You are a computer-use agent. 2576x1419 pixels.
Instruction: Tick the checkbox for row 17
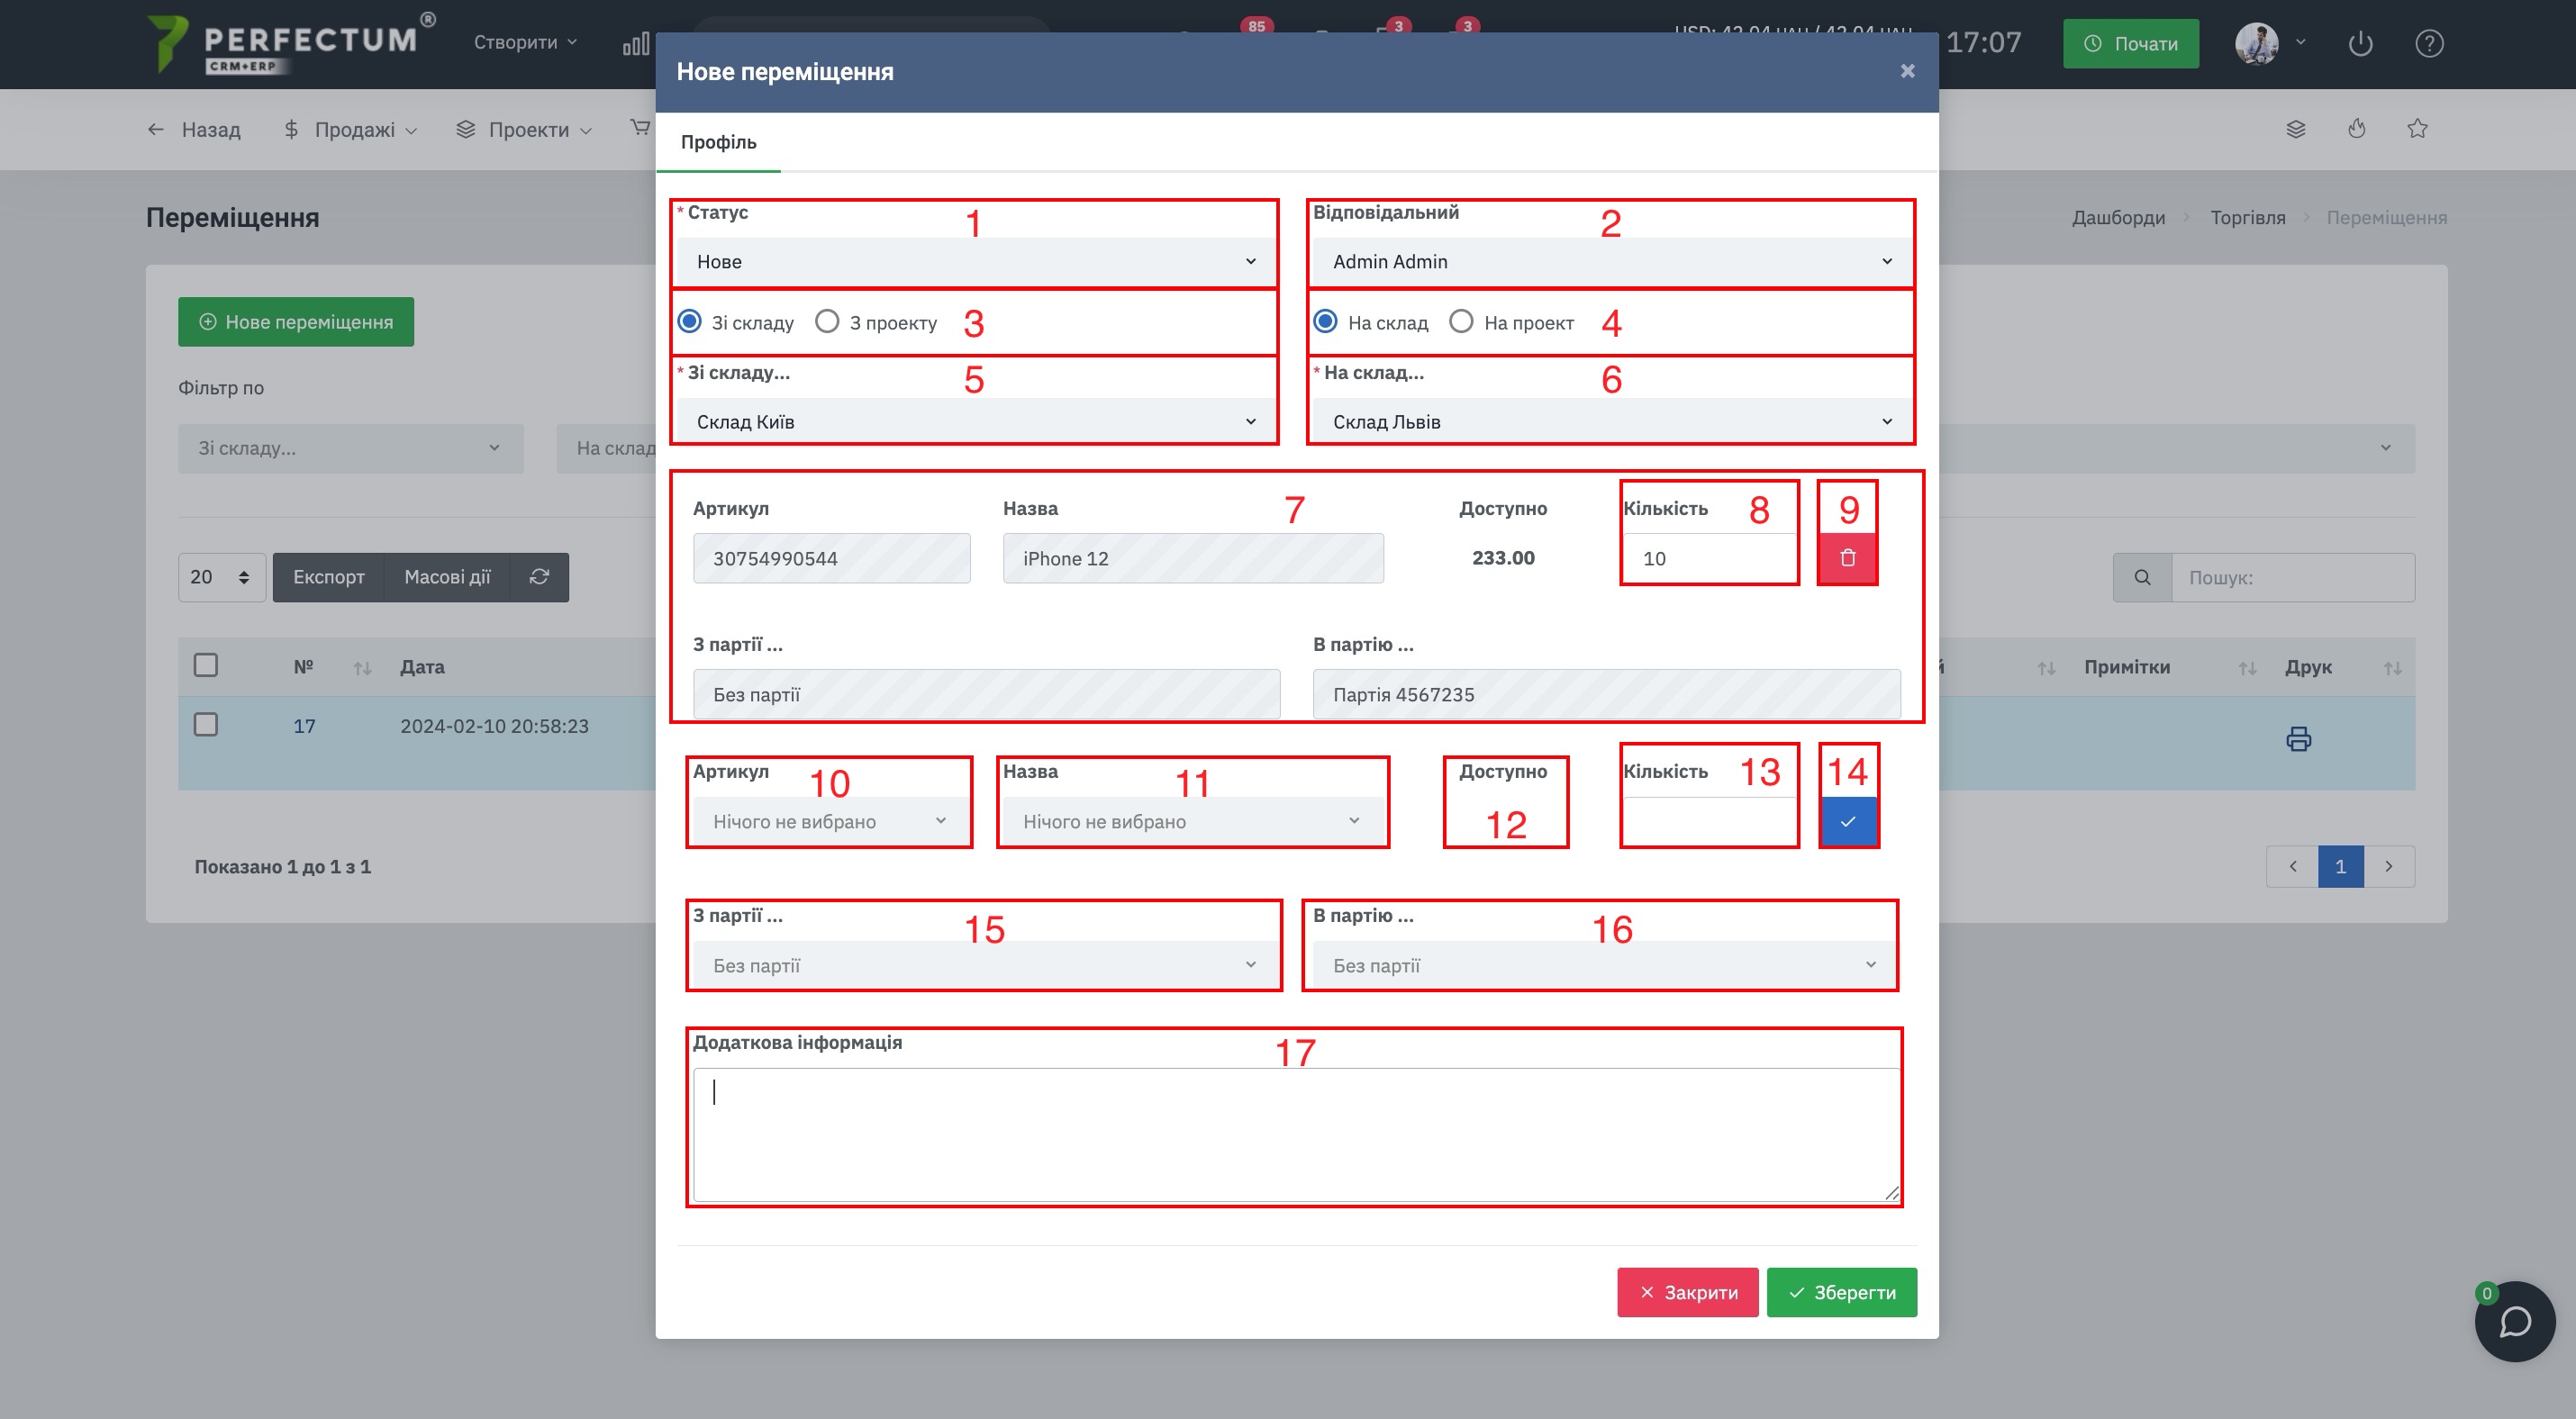(x=206, y=725)
